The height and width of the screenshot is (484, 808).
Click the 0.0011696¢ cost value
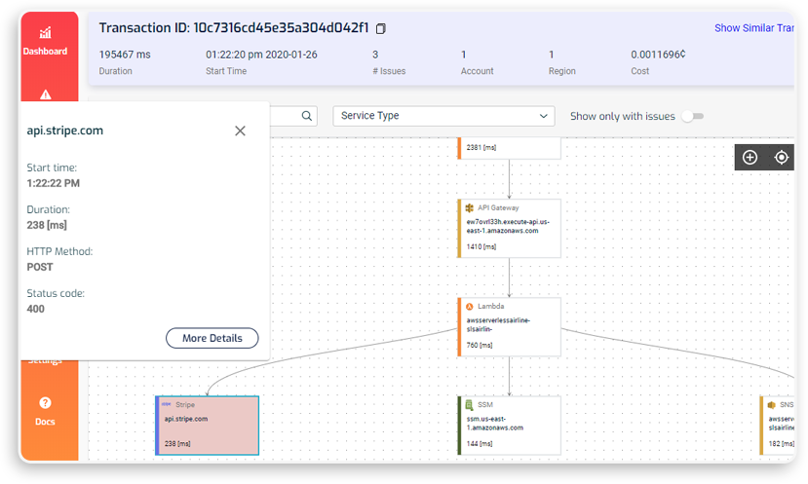(x=658, y=55)
